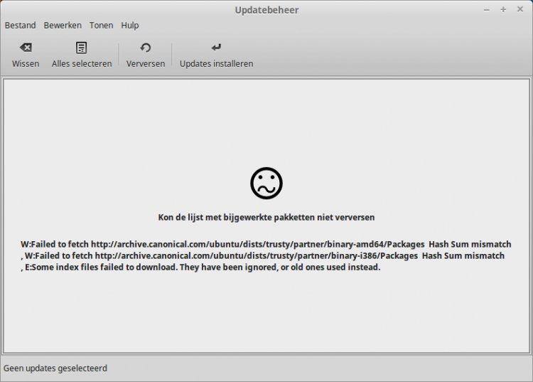Maximize the Updatebeheer window
Screen dimensions: 533x382
point(503,9)
